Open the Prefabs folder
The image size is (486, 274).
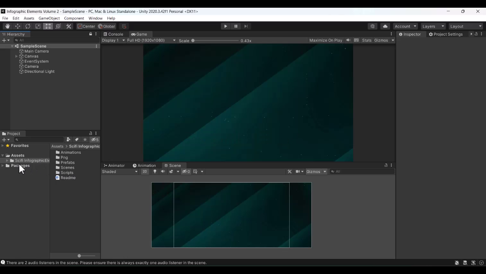(65, 163)
